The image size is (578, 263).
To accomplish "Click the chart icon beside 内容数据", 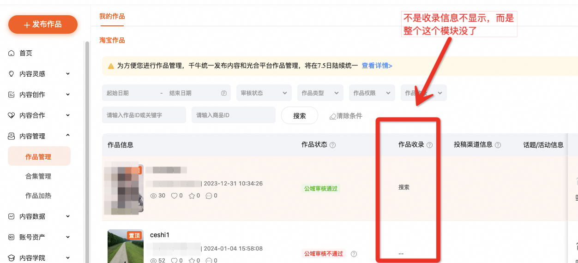I will (x=12, y=216).
